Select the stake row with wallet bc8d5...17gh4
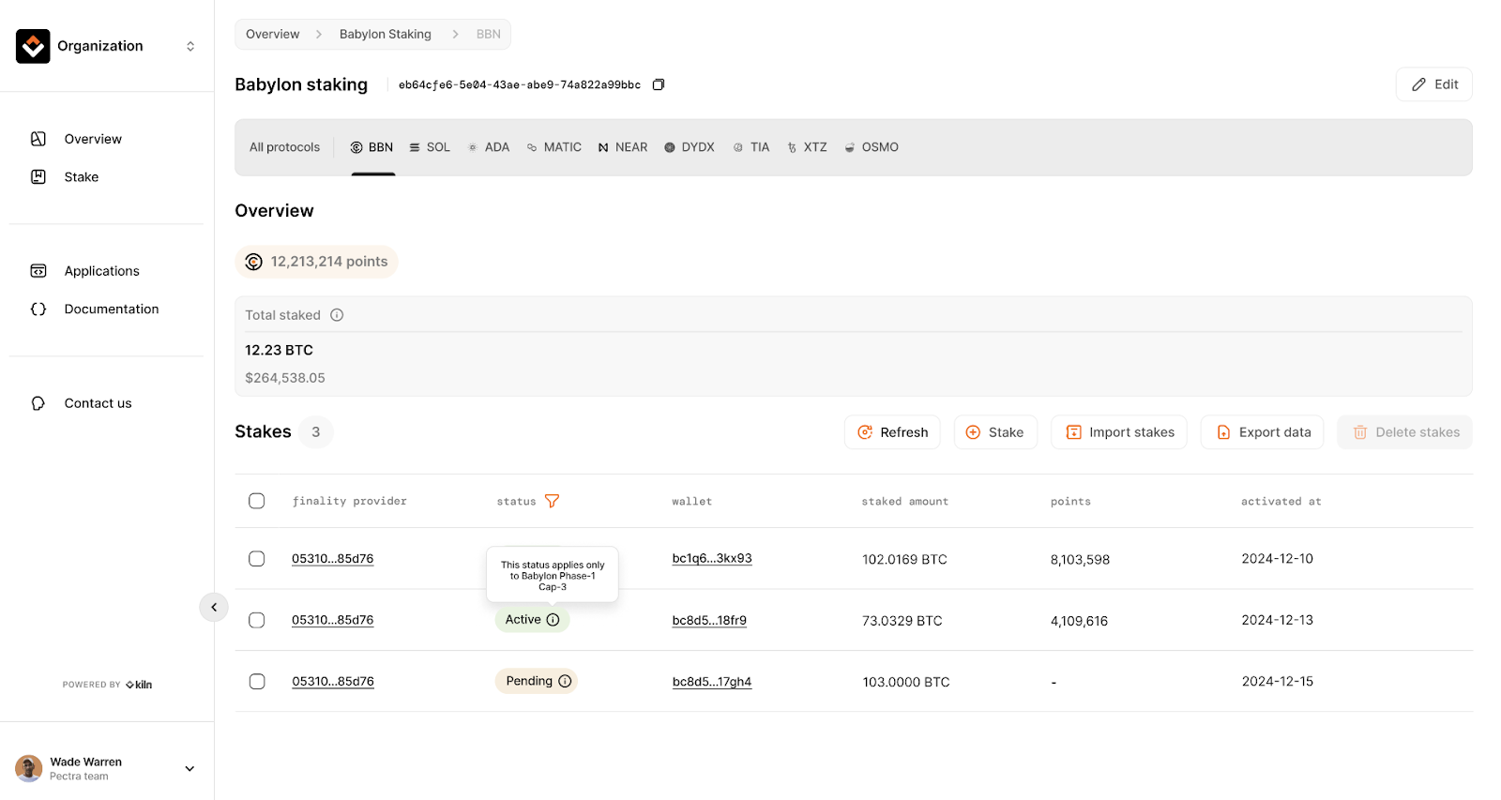This screenshot has width=1501, height=800. [x=257, y=682]
